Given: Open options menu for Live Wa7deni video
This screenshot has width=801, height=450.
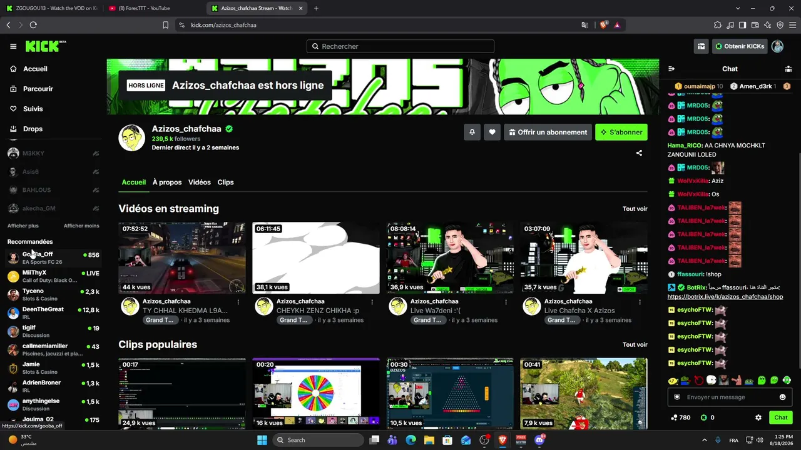Looking at the screenshot, I should (506, 302).
